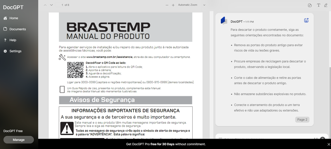Click the 1:11 PM message timestamp
Image resolution: width=331 pixels, height=149 pixels.
pos(250,22)
